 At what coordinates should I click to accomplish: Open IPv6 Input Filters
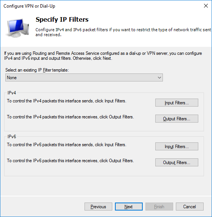tap(177, 147)
